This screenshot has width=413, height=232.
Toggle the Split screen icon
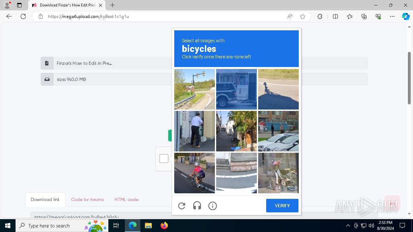click(x=335, y=16)
